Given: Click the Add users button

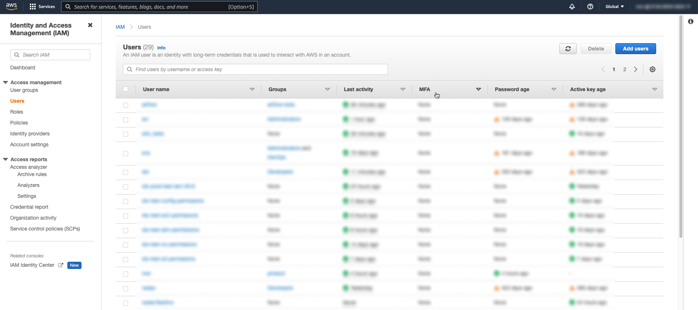Looking at the screenshot, I should click(635, 49).
